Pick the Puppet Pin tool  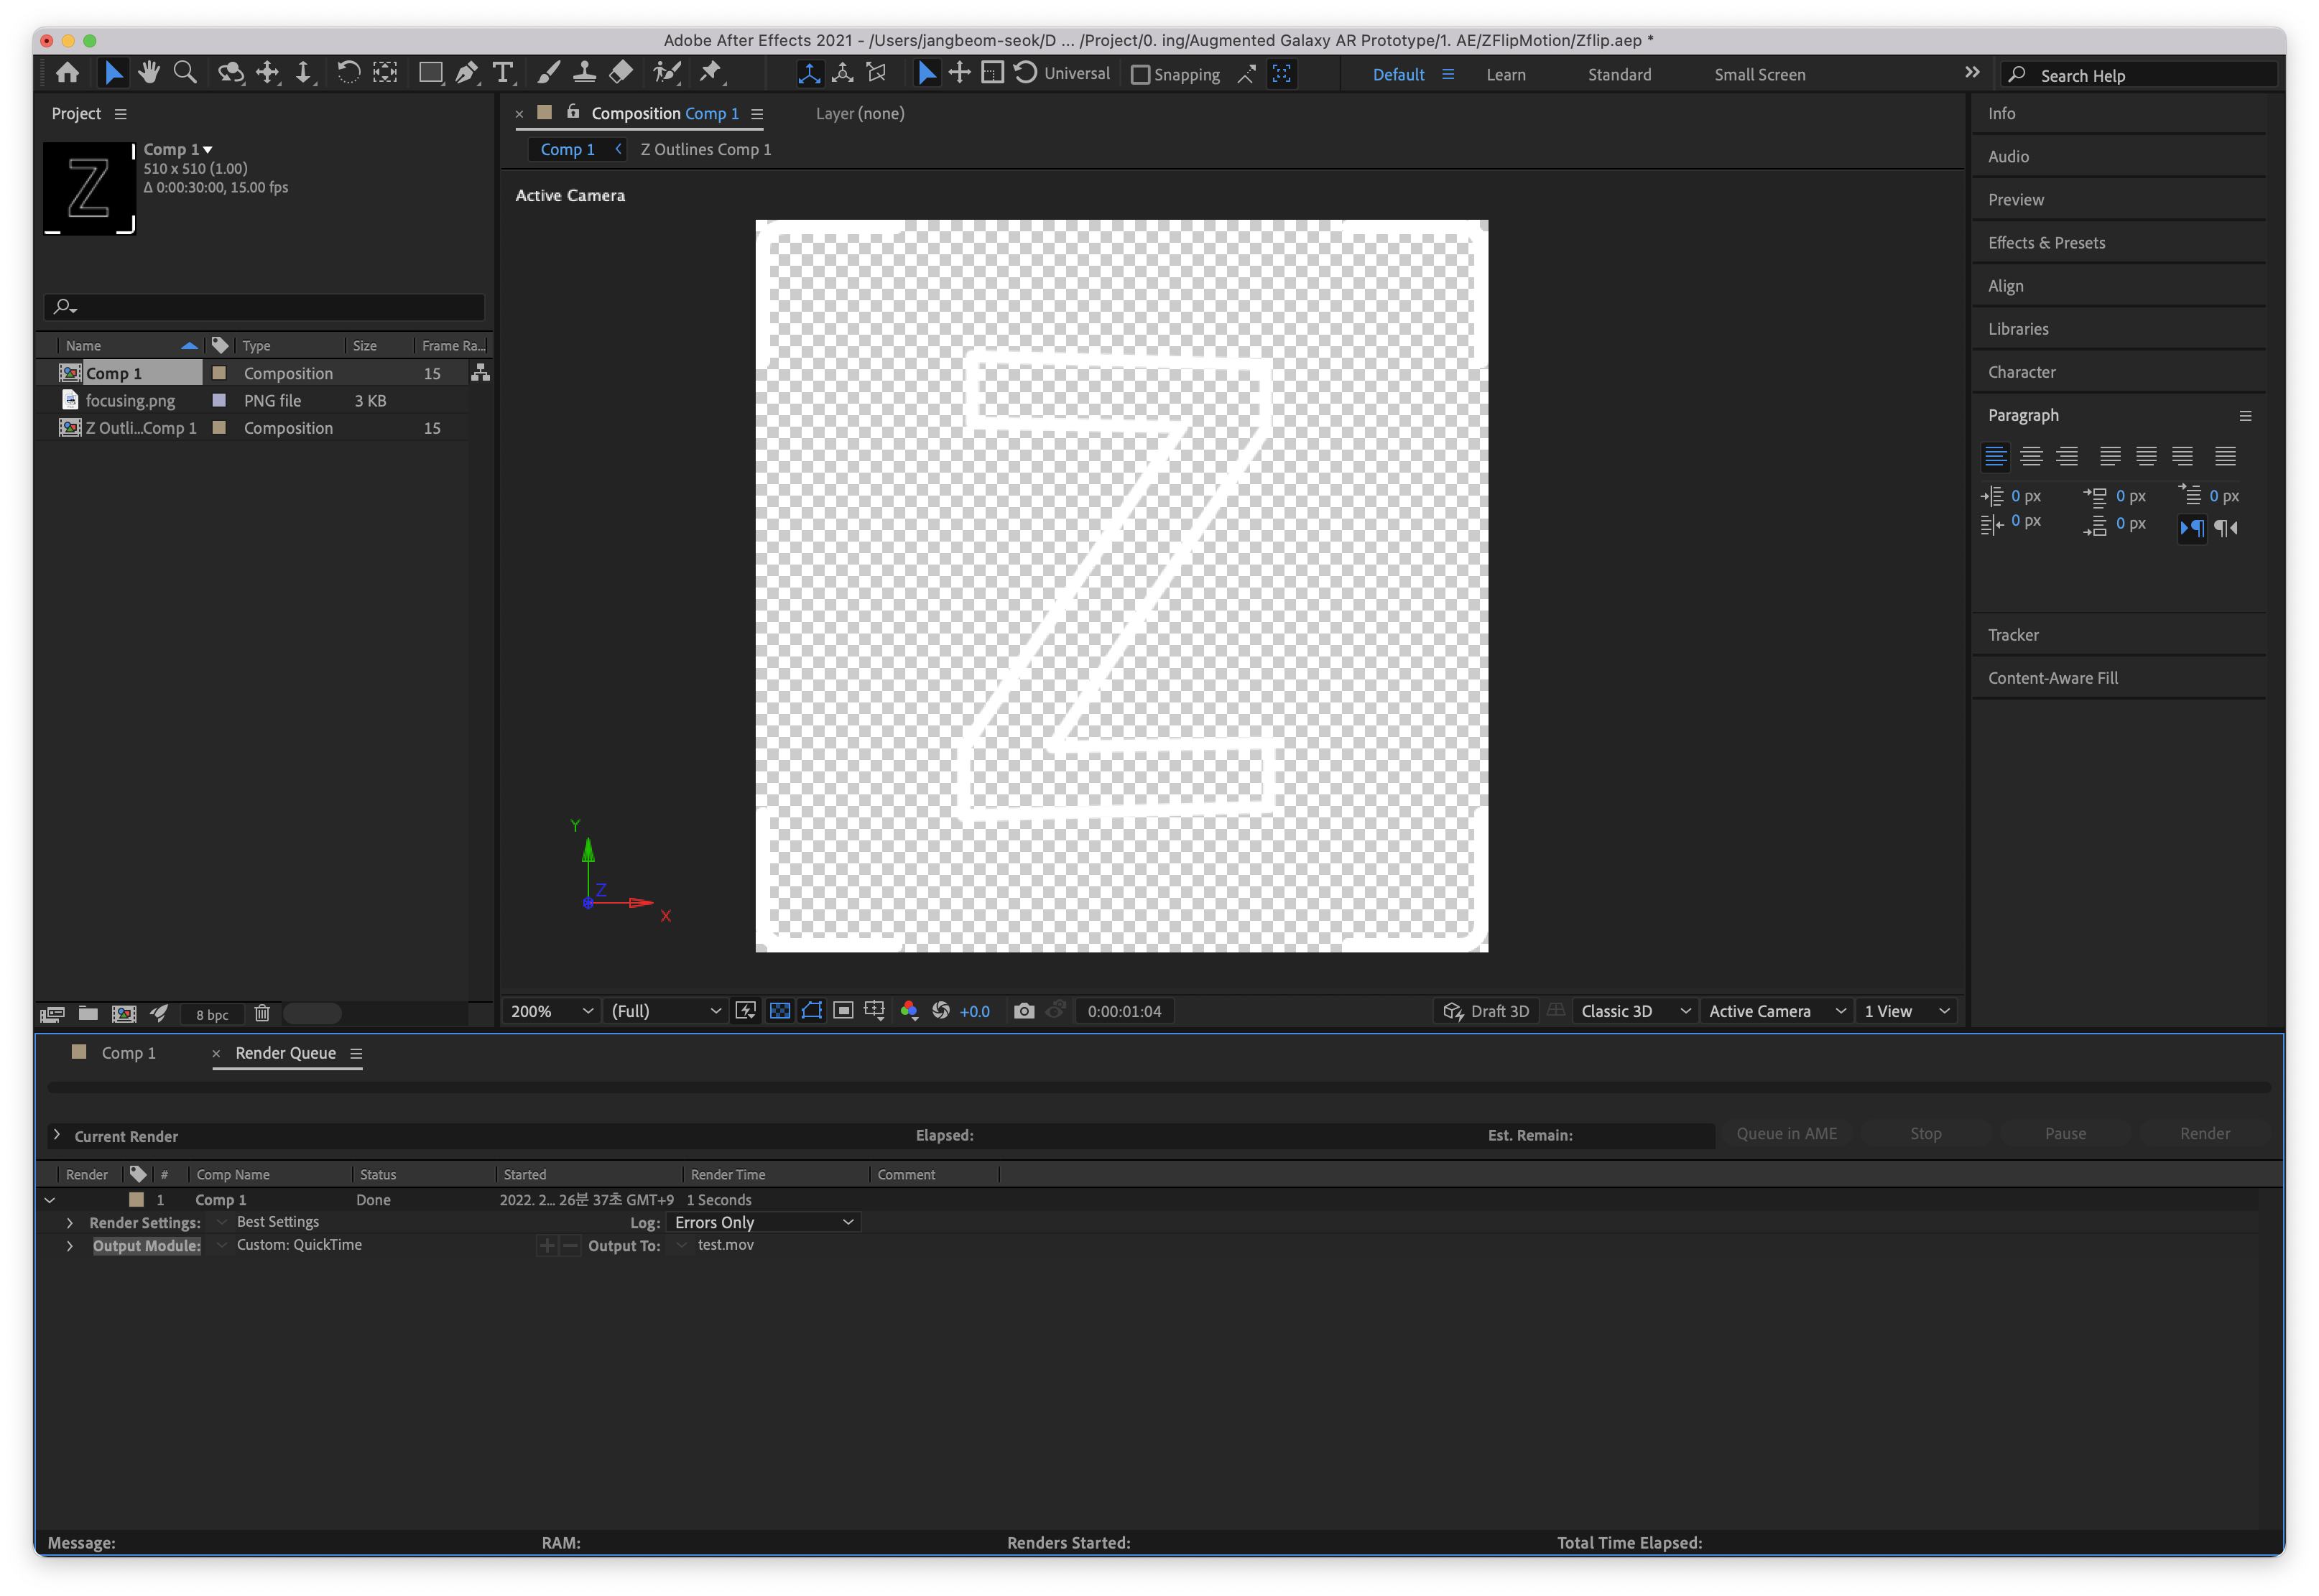click(711, 73)
